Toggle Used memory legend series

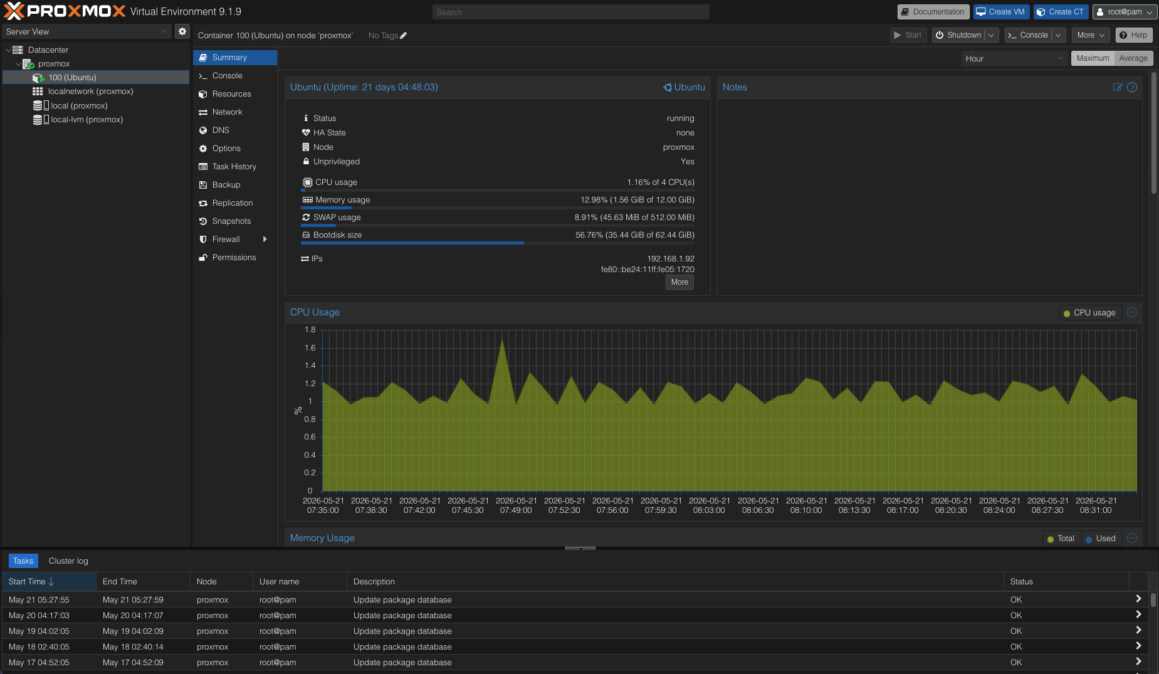[1101, 539]
